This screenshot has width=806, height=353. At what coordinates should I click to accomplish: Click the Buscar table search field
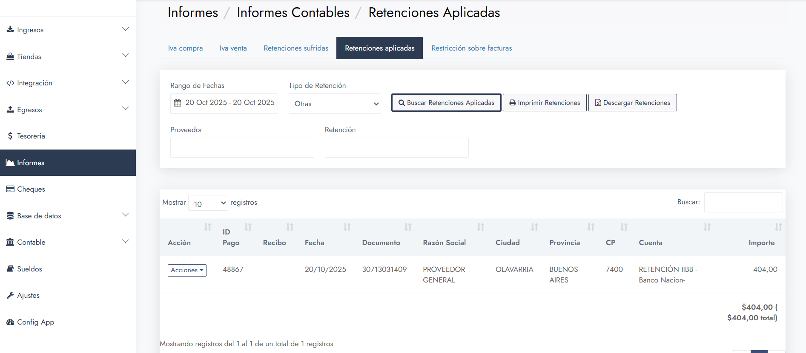pos(743,203)
